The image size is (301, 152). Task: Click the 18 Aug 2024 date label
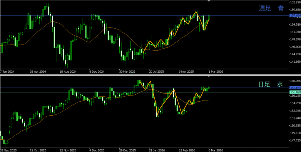tap(68, 71)
